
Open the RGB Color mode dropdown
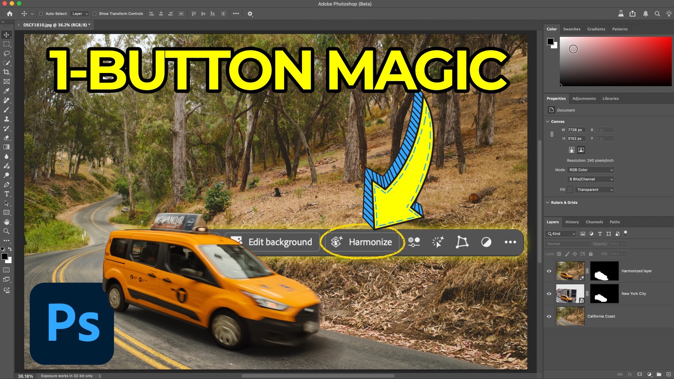(x=591, y=170)
